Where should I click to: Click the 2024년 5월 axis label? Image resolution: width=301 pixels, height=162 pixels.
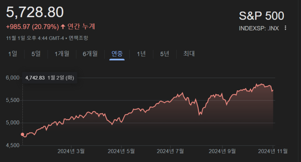[x=121, y=151]
